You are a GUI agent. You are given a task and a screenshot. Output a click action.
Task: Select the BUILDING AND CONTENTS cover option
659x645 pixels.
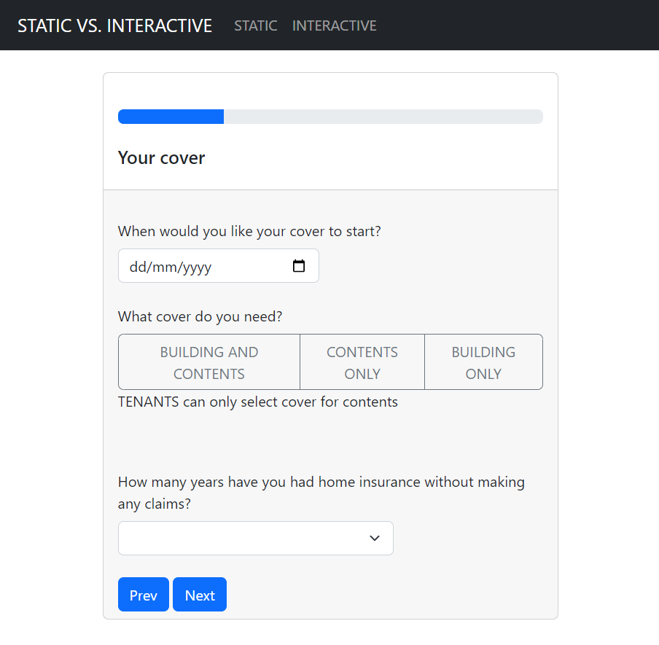(209, 362)
